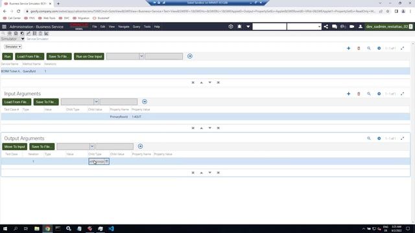Click Go arrow in Input Arguments search

(x=145, y=102)
